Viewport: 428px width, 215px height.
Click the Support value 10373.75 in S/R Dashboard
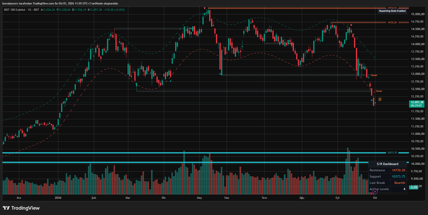[398, 177]
